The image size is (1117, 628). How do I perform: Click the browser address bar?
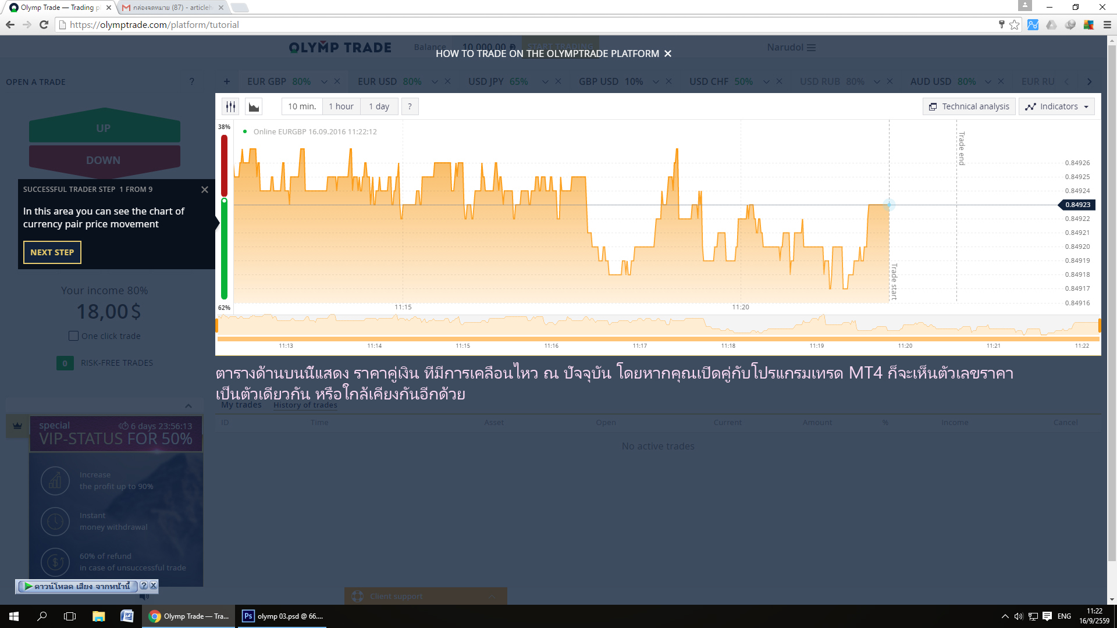tap(524, 24)
